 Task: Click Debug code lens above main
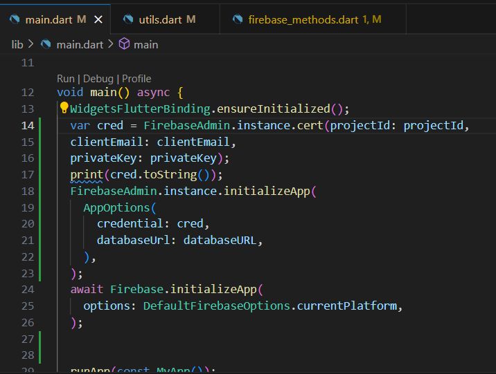[98, 79]
